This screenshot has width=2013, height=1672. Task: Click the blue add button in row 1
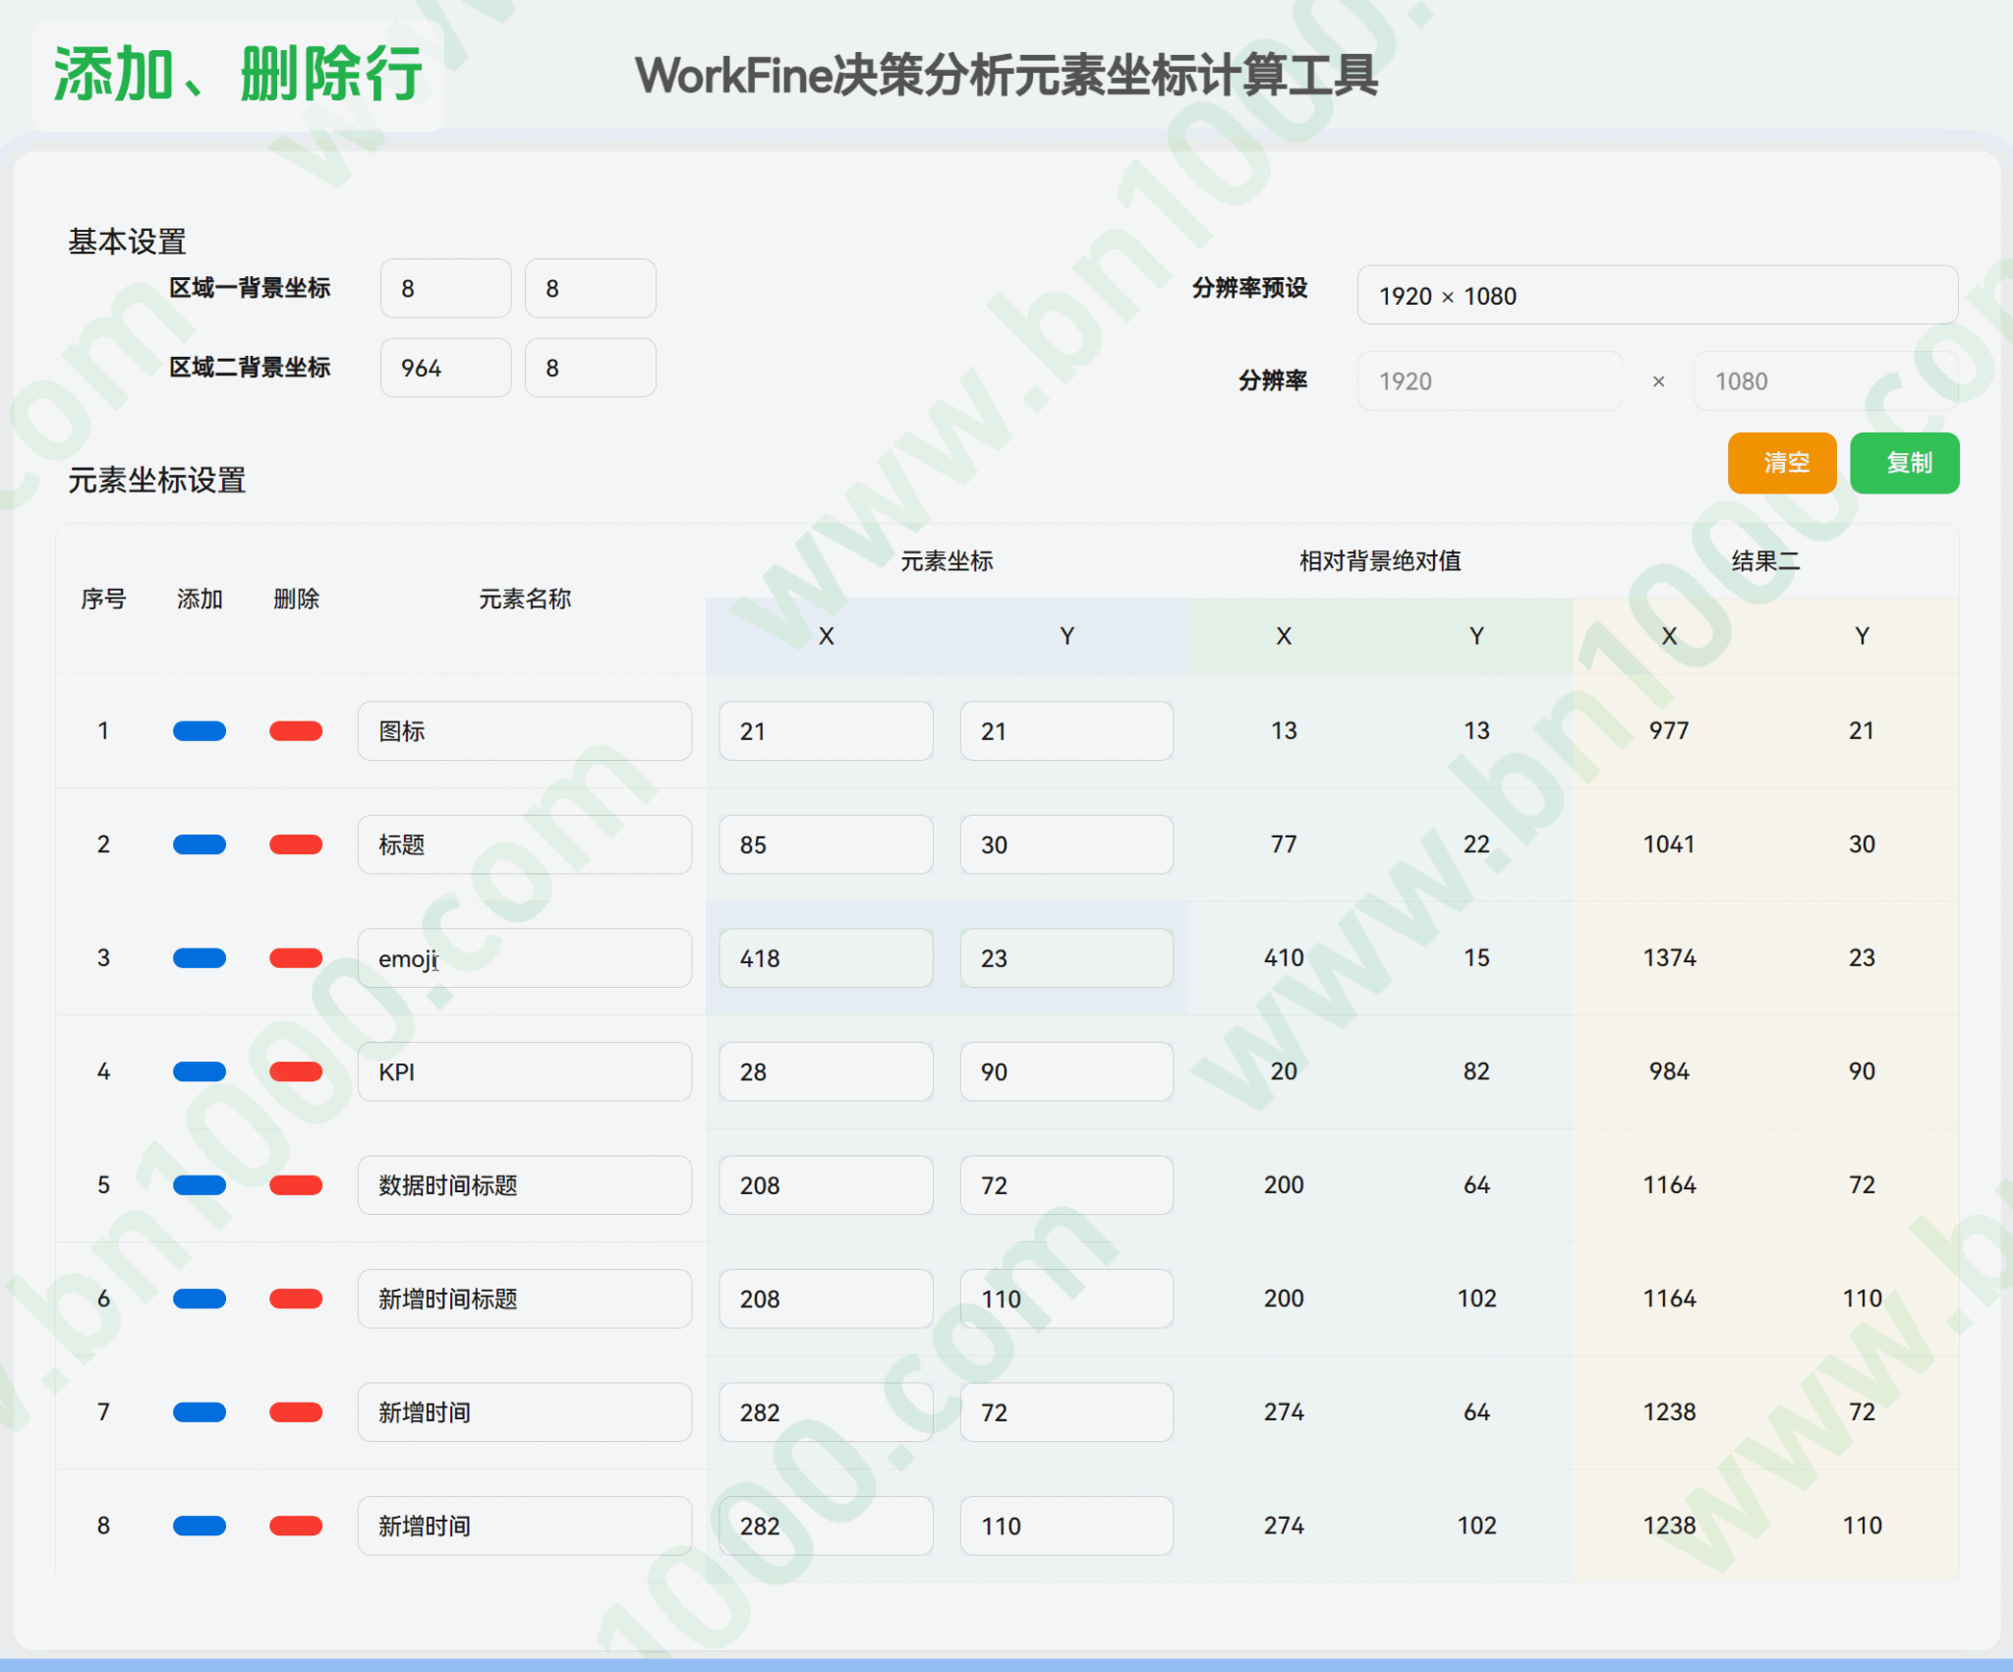click(x=200, y=730)
